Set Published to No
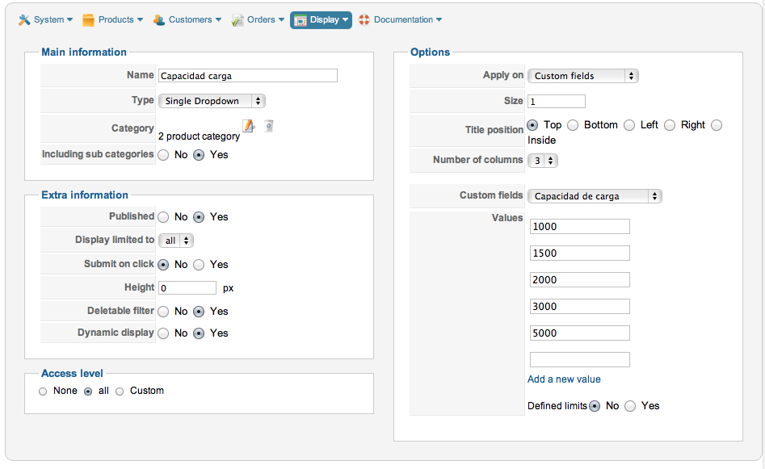The image size is (765, 469). (x=163, y=217)
